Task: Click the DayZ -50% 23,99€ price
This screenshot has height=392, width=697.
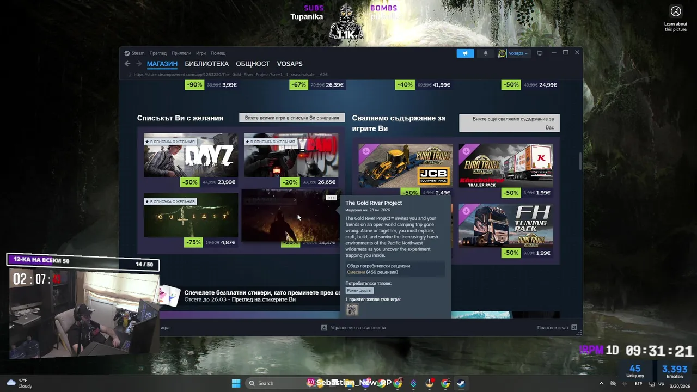Action: tap(209, 182)
